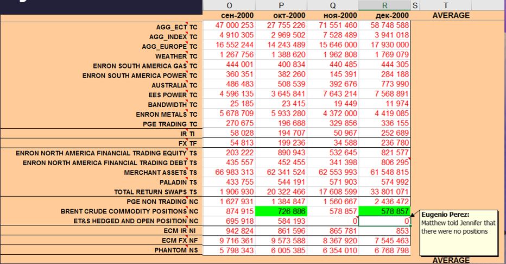Viewport: 506px width, 264px height.
Task: Click December ECM IR cell 853
Action: tap(385, 231)
